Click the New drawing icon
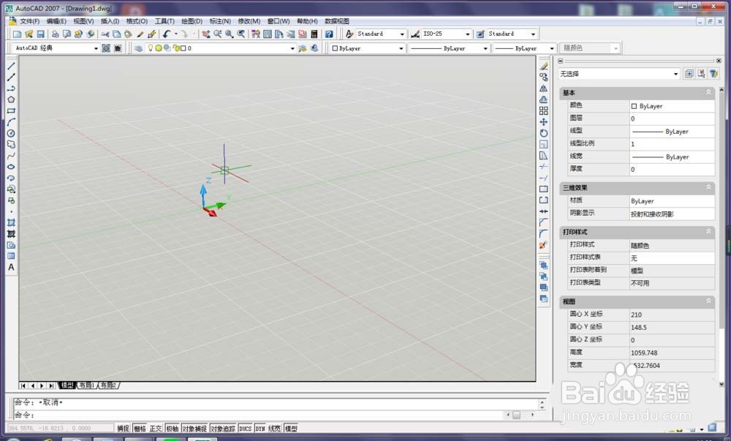Screen dimensions: 731x441 click(18, 34)
